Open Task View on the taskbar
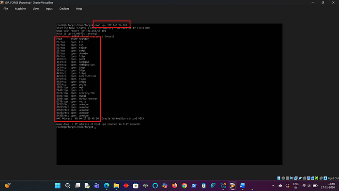 77,186
